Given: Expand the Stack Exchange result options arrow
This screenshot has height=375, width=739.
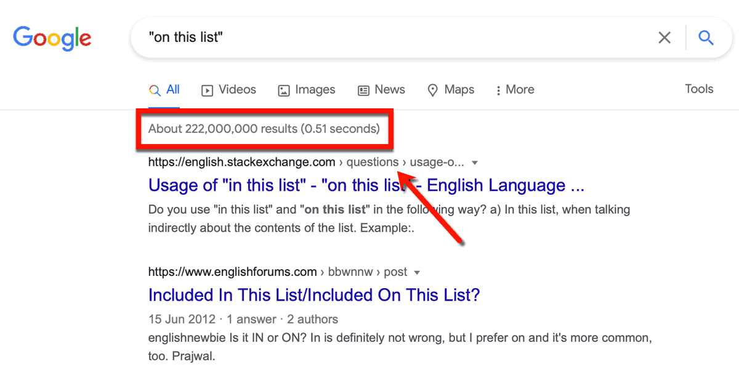Looking at the screenshot, I should (x=474, y=162).
